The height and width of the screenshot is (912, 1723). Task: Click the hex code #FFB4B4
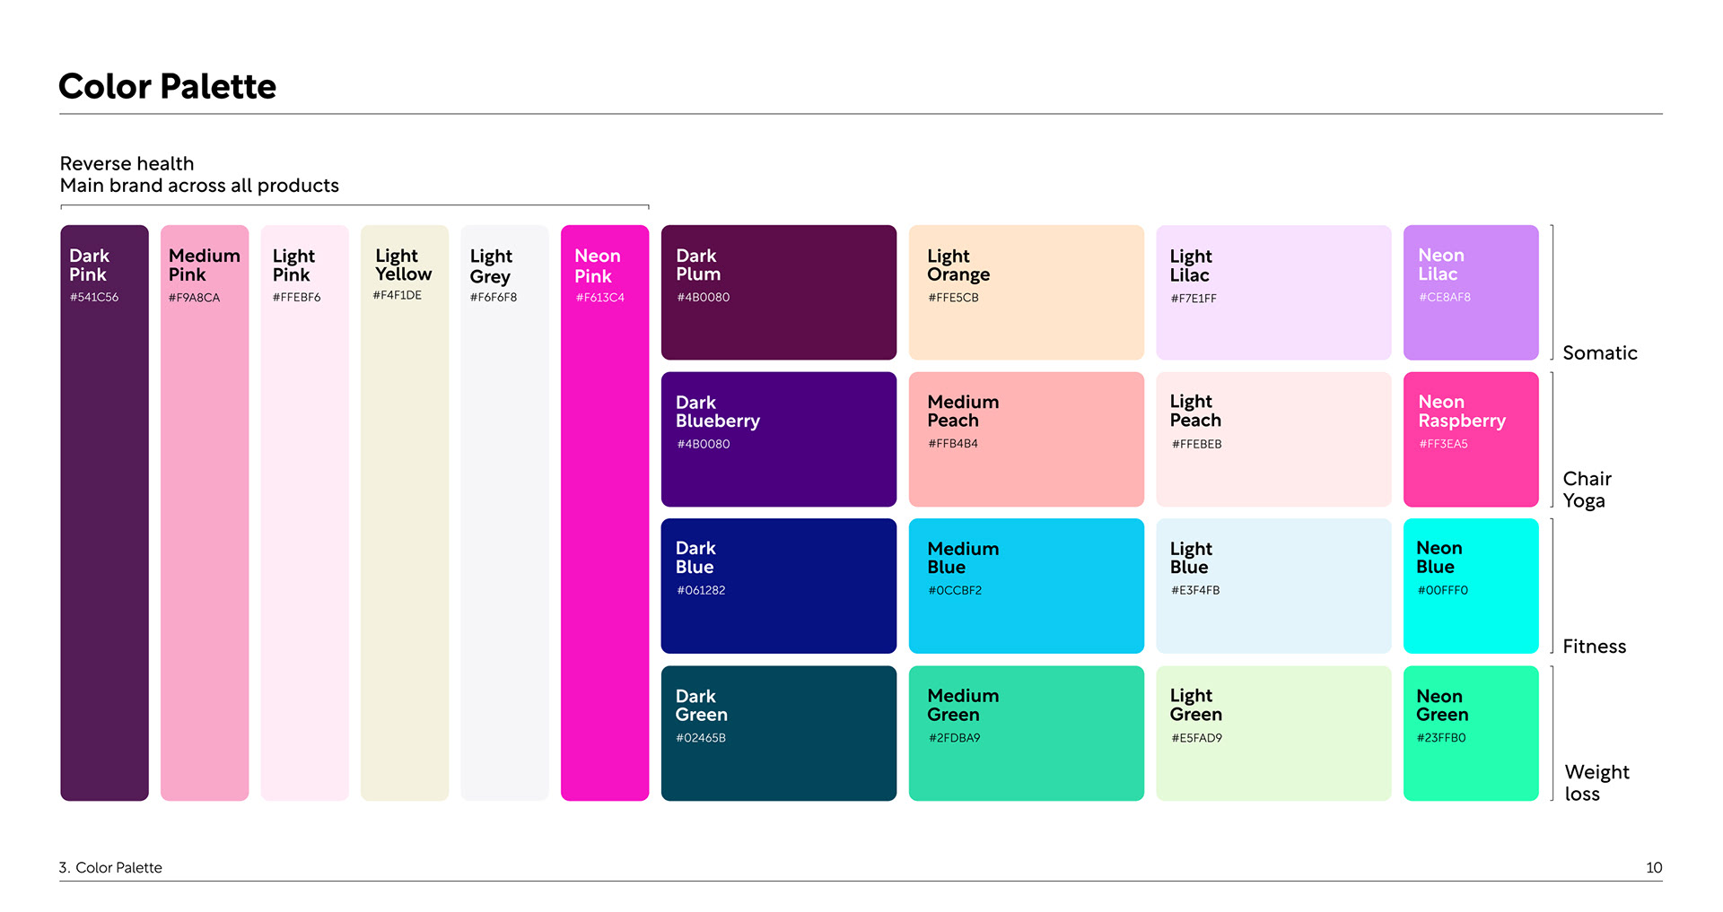coord(953,443)
